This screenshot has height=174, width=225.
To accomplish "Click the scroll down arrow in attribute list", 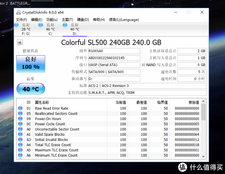I will [203, 156].
